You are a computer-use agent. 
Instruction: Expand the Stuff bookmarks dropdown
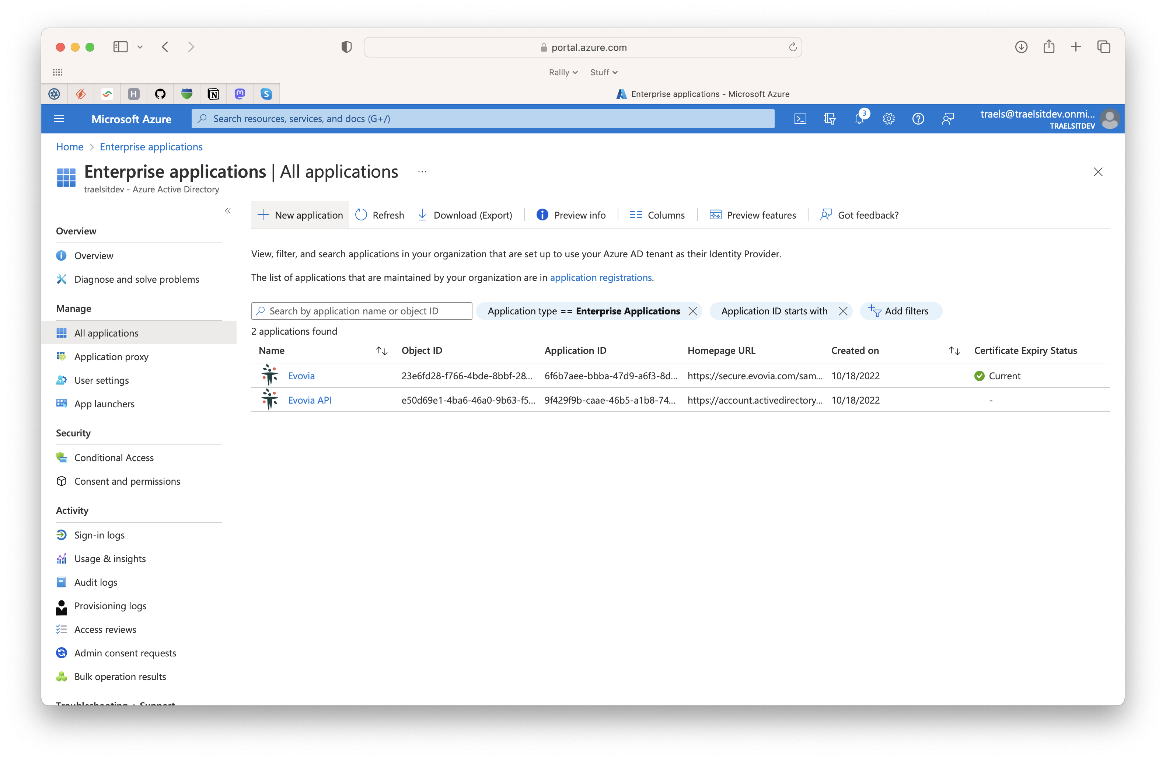[604, 72]
